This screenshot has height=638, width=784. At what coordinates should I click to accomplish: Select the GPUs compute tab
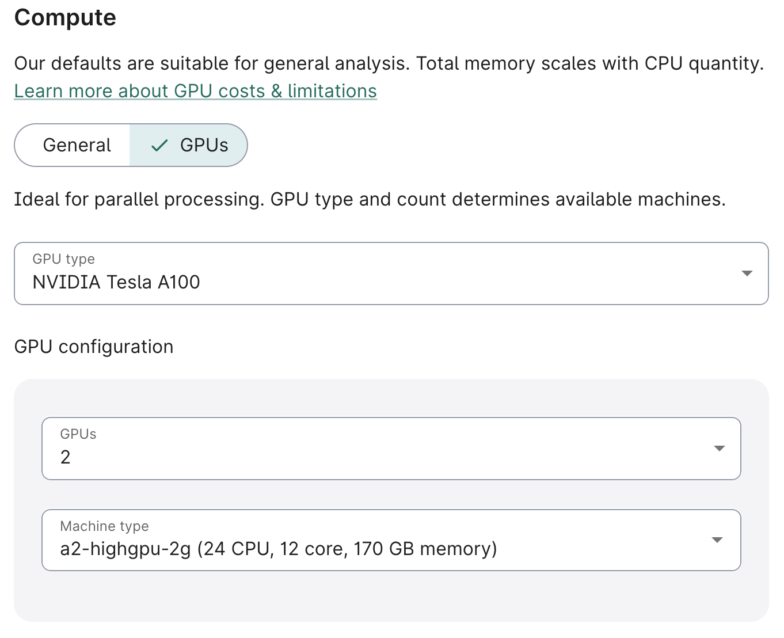(189, 145)
